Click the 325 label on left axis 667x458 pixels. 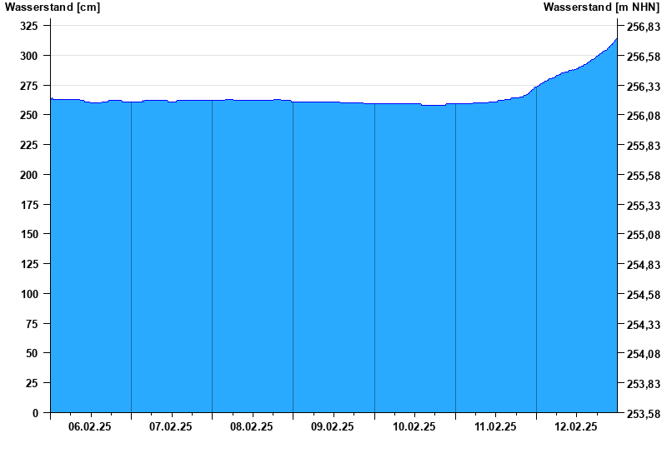point(29,26)
